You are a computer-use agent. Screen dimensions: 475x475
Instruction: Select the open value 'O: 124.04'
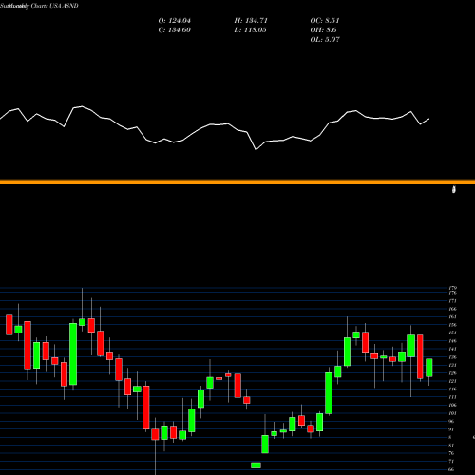(x=175, y=21)
